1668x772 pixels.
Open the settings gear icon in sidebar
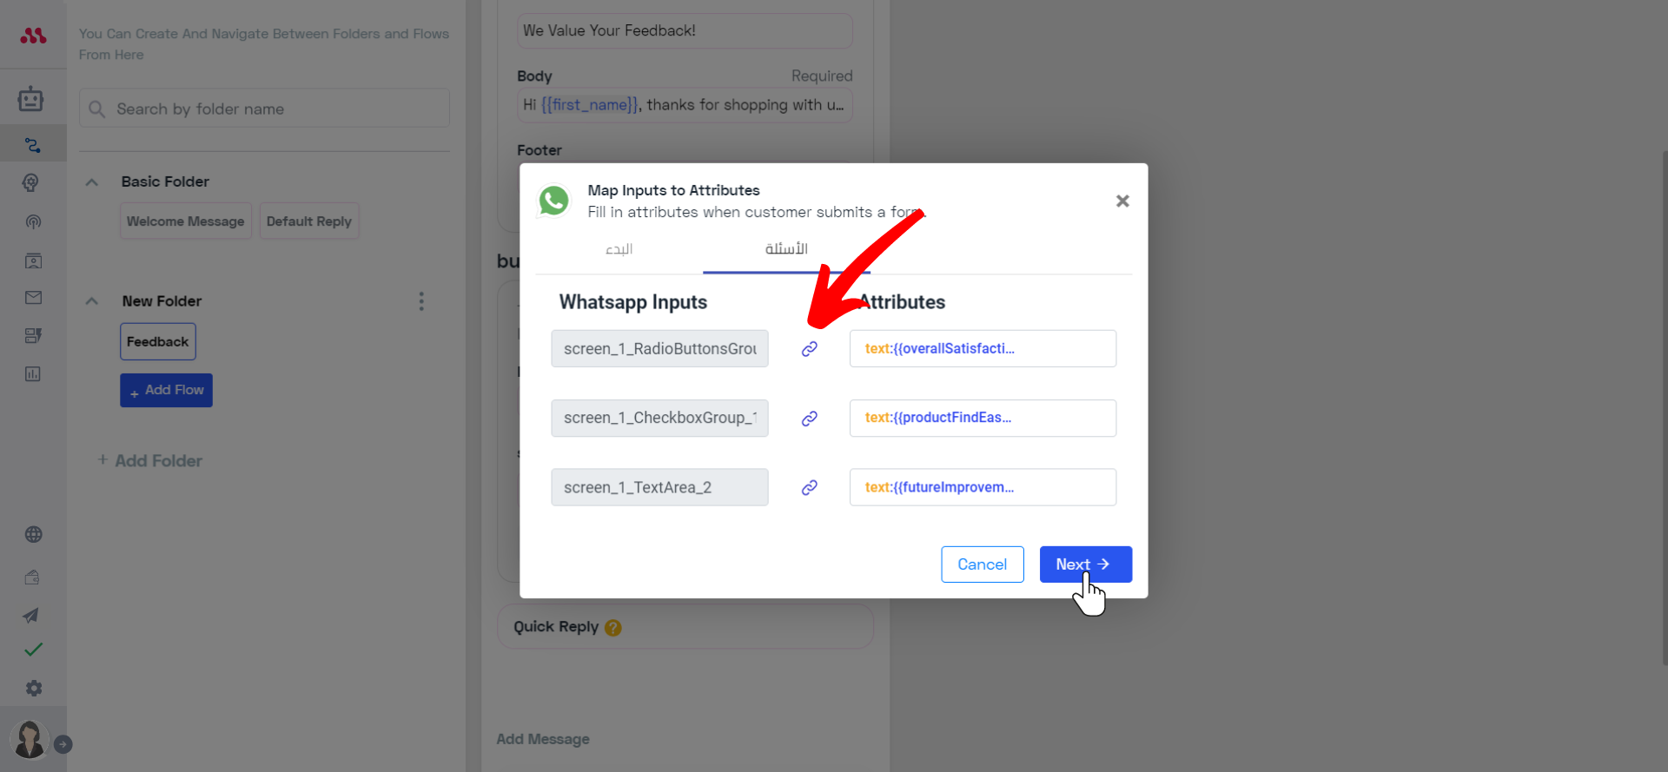(33, 688)
